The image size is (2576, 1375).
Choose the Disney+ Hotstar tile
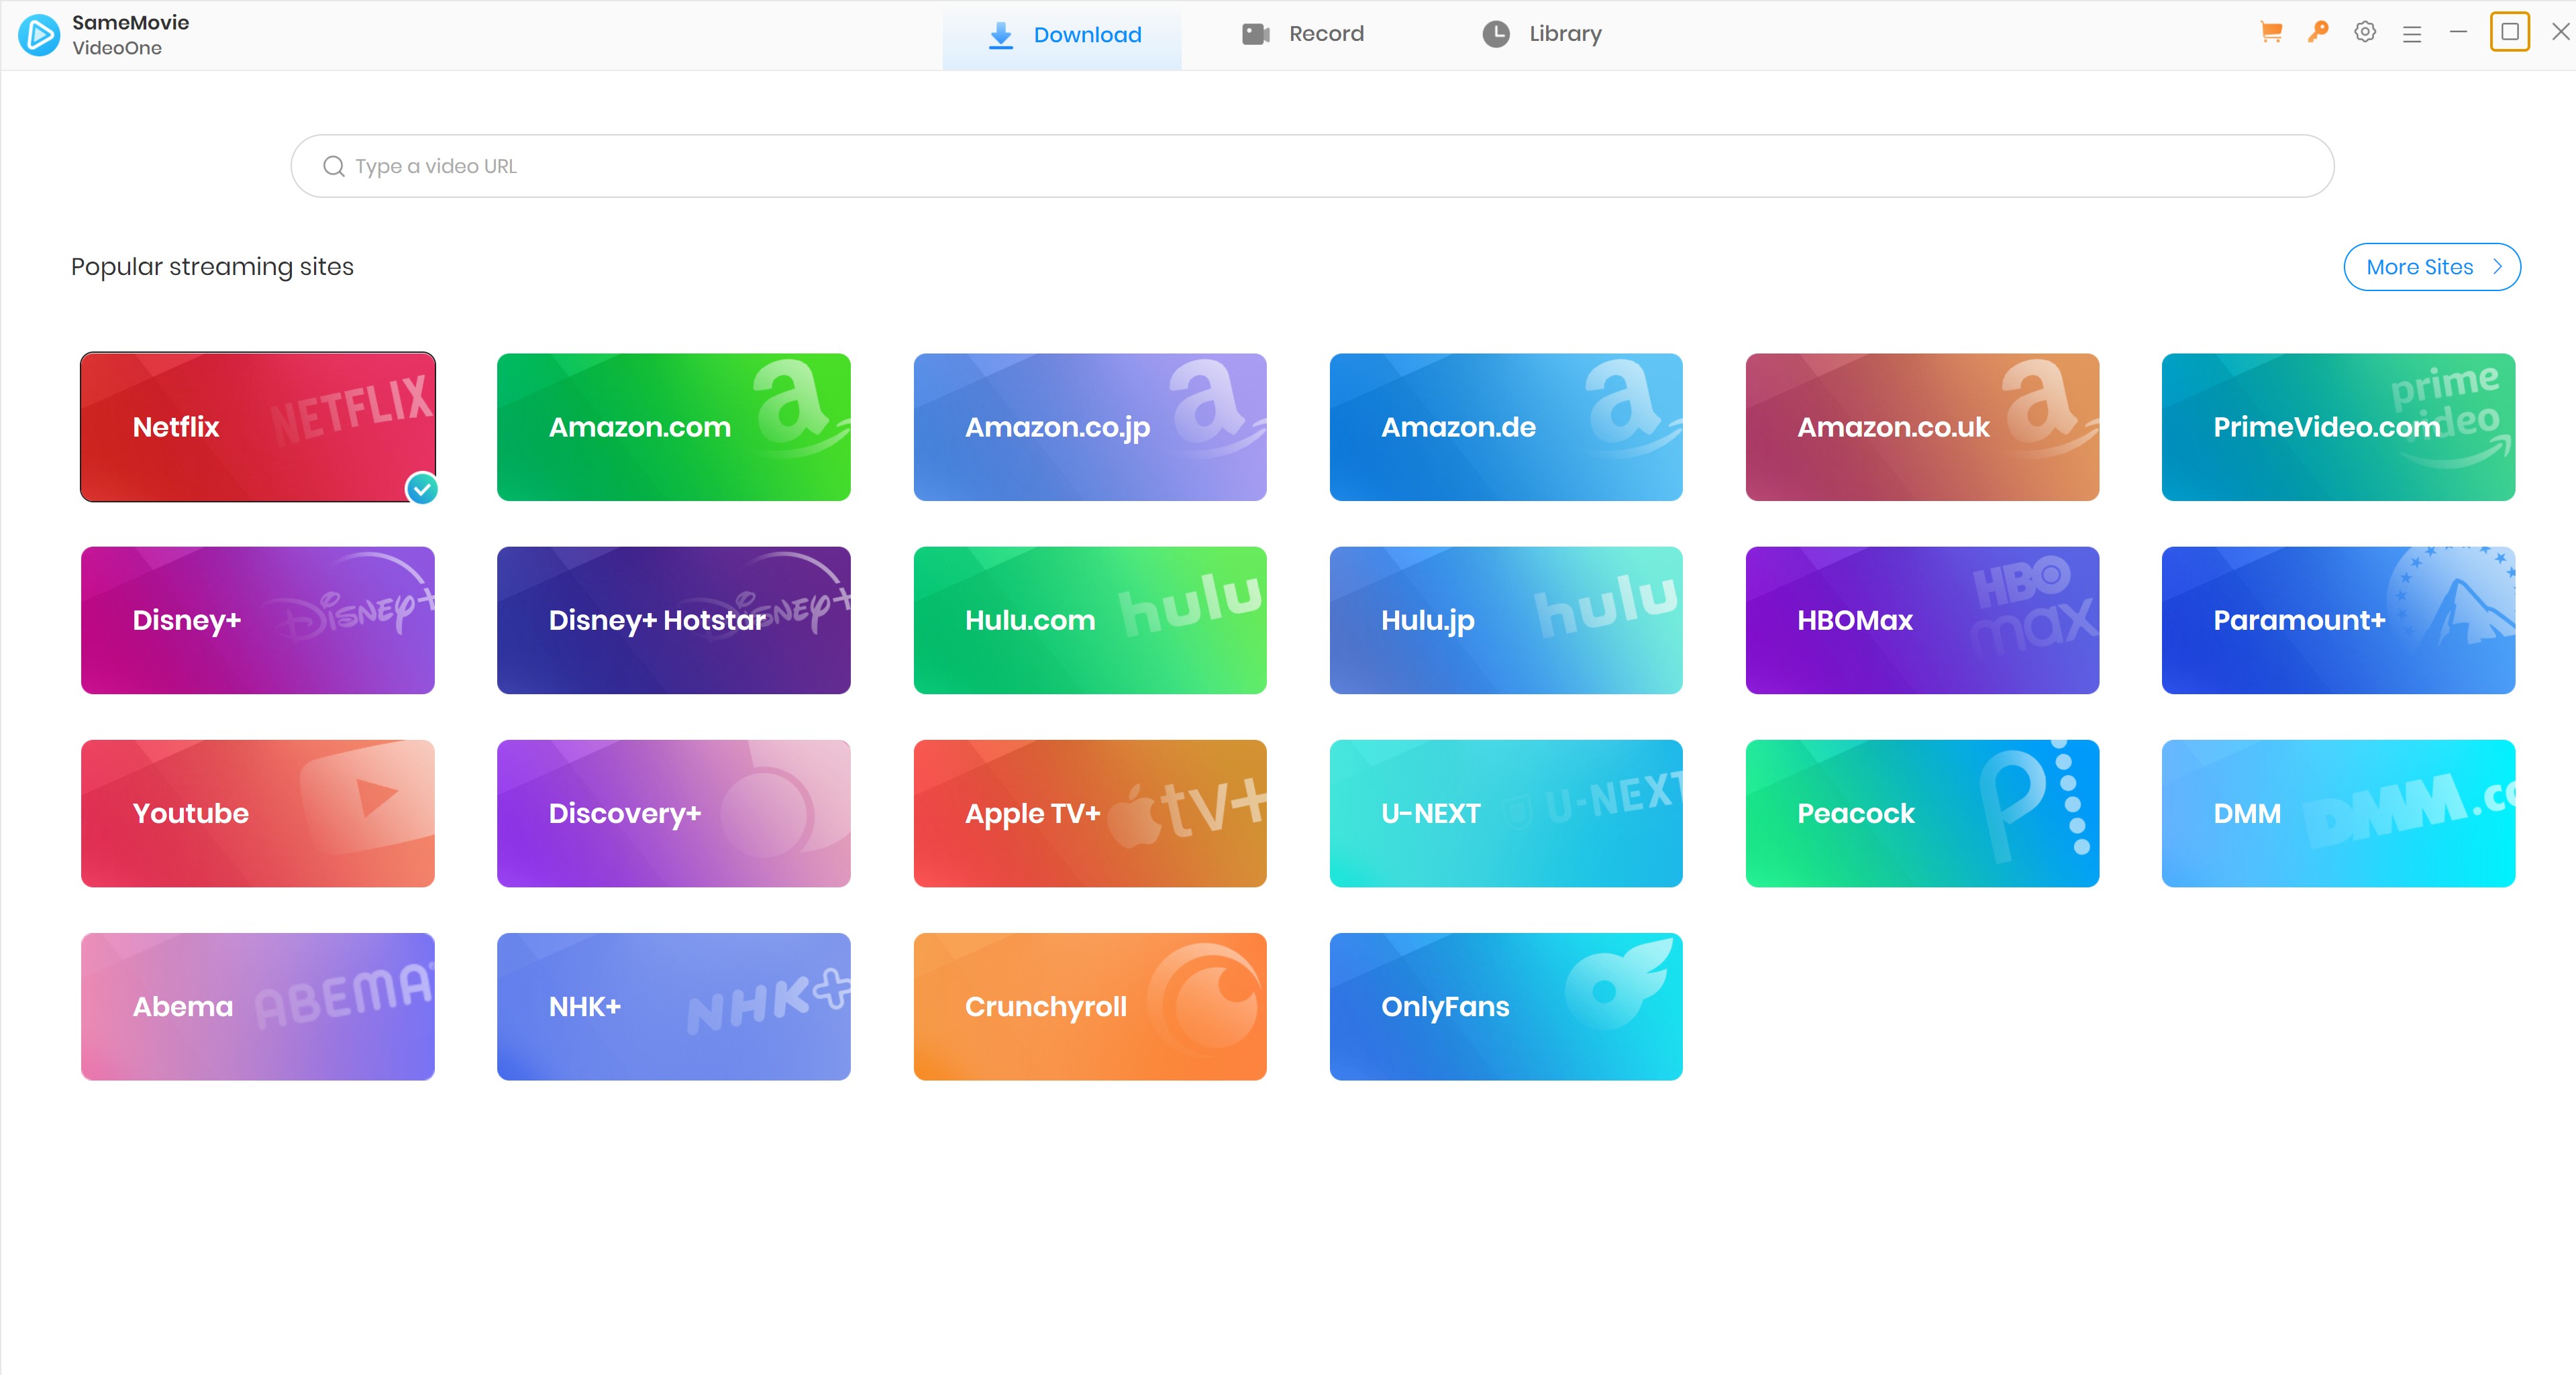[x=674, y=620]
